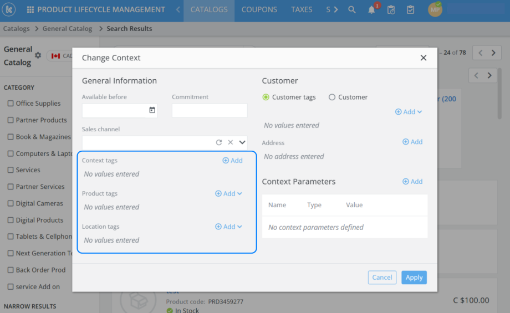The image size is (510, 313).
Task: Open the search magnifier in top bar
Action: tap(351, 10)
